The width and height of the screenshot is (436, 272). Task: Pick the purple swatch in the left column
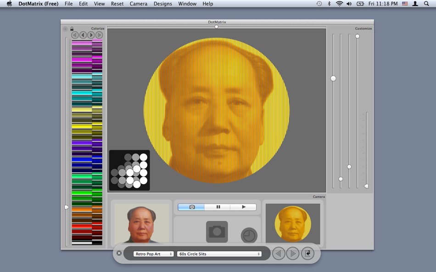(82, 143)
